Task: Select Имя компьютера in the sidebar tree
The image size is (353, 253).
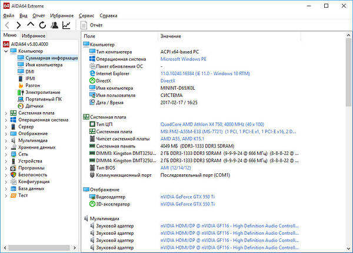Action: point(44,65)
